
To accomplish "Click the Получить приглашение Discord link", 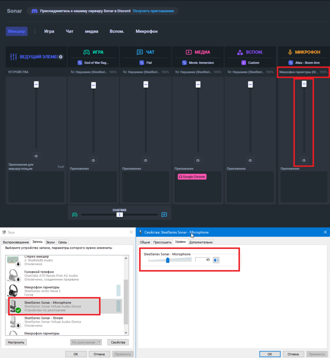I will pos(153,11).
